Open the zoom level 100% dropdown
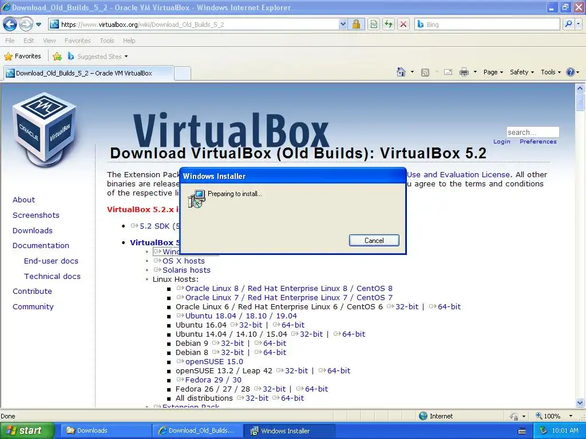The width and height of the screenshot is (586, 439). point(571,416)
